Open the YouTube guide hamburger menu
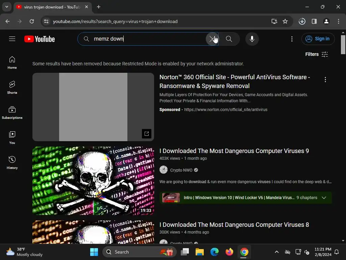Screen dimensions: 346x260 tap(12, 39)
